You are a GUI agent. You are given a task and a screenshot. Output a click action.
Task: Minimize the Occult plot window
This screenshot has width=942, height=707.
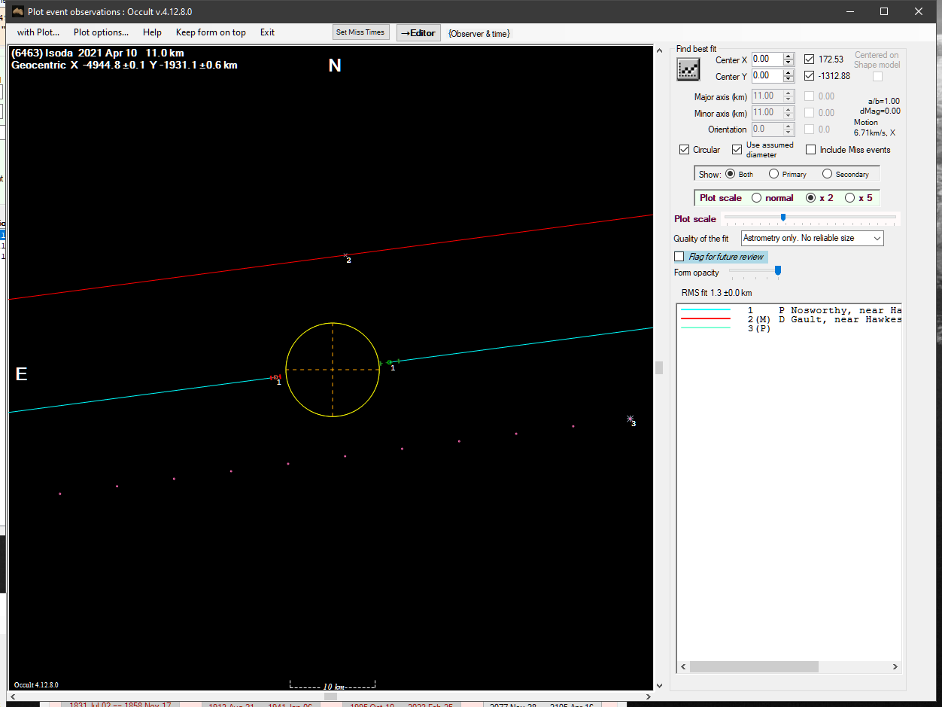(x=850, y=11)
